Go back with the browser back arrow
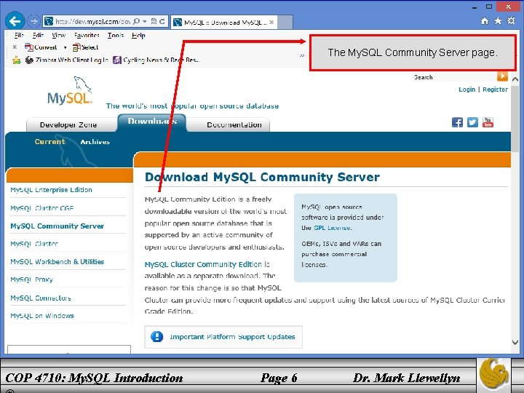524x393 pixels. click(x=15, y=22)
